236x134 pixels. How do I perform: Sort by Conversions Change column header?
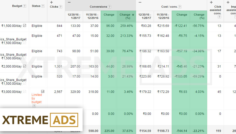[x=109, y=15]
